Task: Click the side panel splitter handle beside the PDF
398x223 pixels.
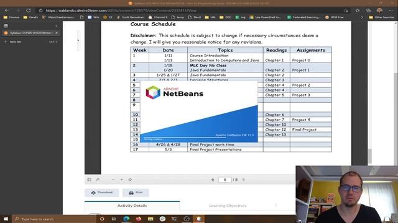Action: tap(78, 40)
